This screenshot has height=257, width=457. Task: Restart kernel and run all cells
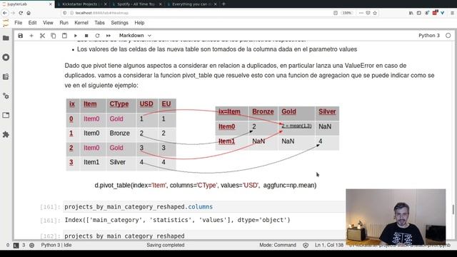click(x=109, y=36)
